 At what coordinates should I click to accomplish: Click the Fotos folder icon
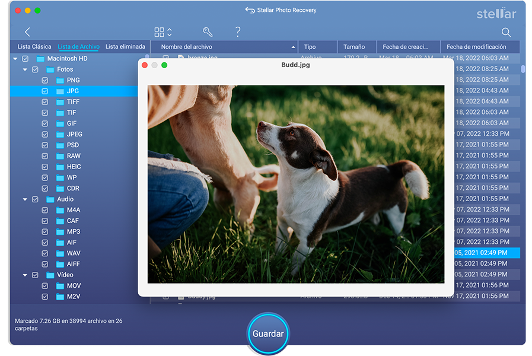coord(50,69)
